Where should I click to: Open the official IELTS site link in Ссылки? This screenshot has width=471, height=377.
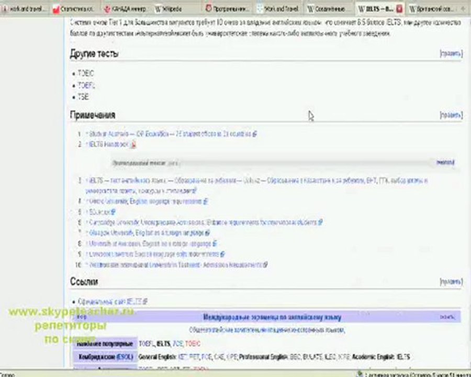pos(110,301)
